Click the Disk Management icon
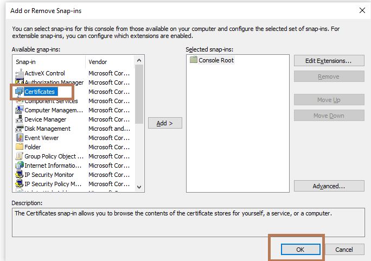This screenshot has width=371, height=261. pyautogui.click(x=20, y=129)
